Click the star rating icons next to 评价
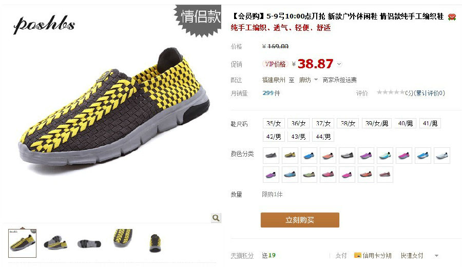The height and width of the screenshot is (267, 462). point(391,93)
